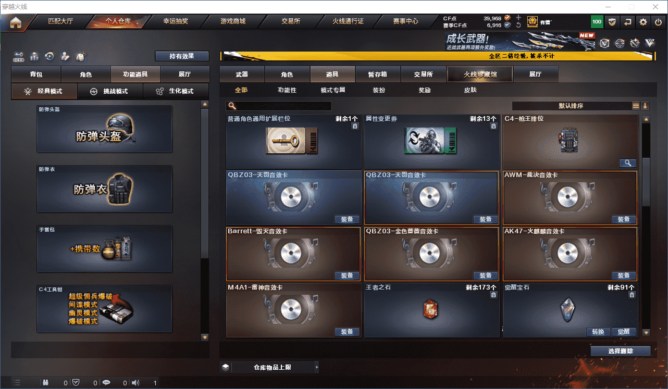Click the power exit icon
This screenshot has height=389, width=668.
pos(659,22)
